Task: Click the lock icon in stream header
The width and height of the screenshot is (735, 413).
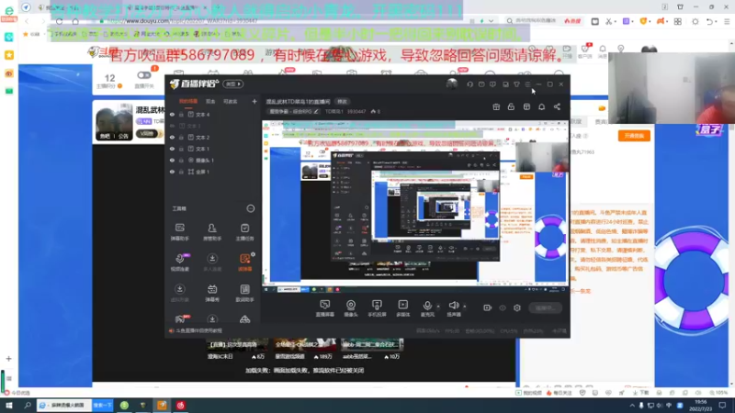Action: click(511, 106)
